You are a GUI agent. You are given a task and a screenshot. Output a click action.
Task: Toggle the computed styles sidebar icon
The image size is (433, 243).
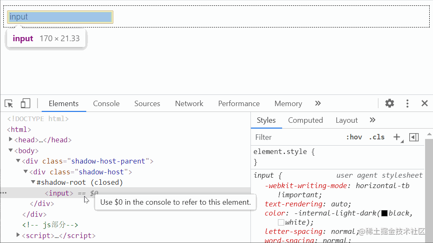tap(414, 137)
